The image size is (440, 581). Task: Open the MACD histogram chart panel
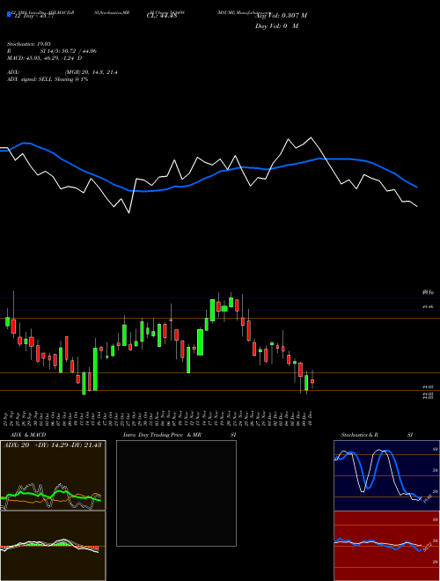tap(53, 546)
